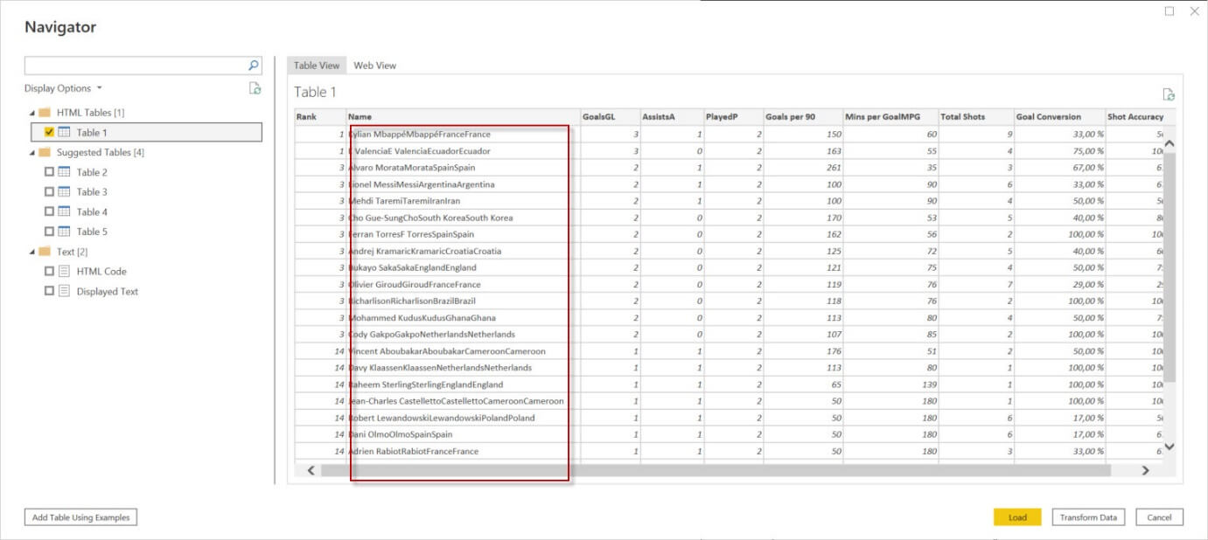Collapse the Text group
1208x540 pixels.
click(32, 253)
